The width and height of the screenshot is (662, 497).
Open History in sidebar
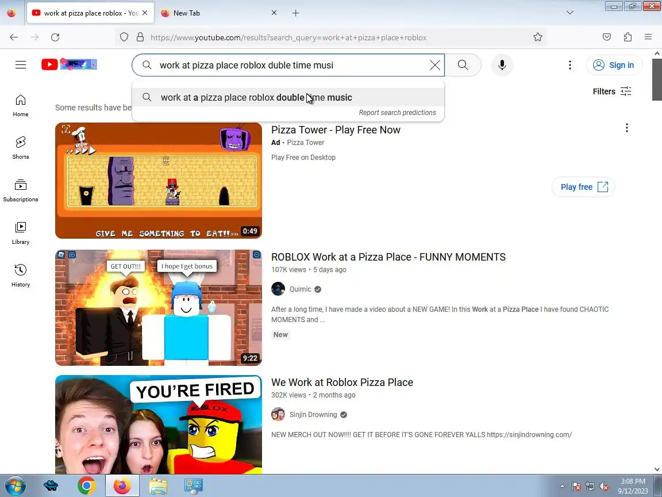point(21,276)
